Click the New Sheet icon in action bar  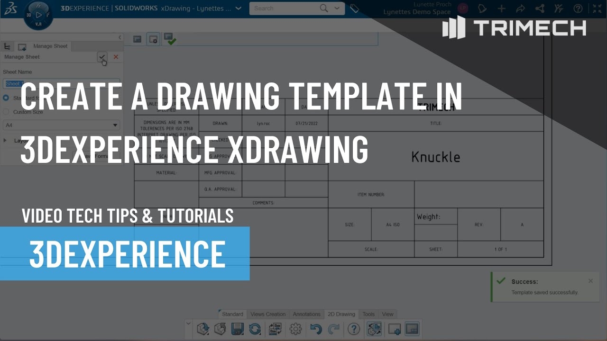(395, 329)
